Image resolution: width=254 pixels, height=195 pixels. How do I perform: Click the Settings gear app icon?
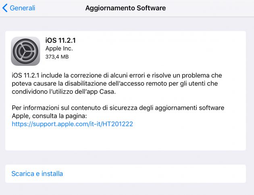tap(25, 51)
